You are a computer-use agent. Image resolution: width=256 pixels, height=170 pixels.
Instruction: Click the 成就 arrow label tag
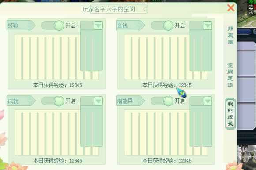click(21, 101)
